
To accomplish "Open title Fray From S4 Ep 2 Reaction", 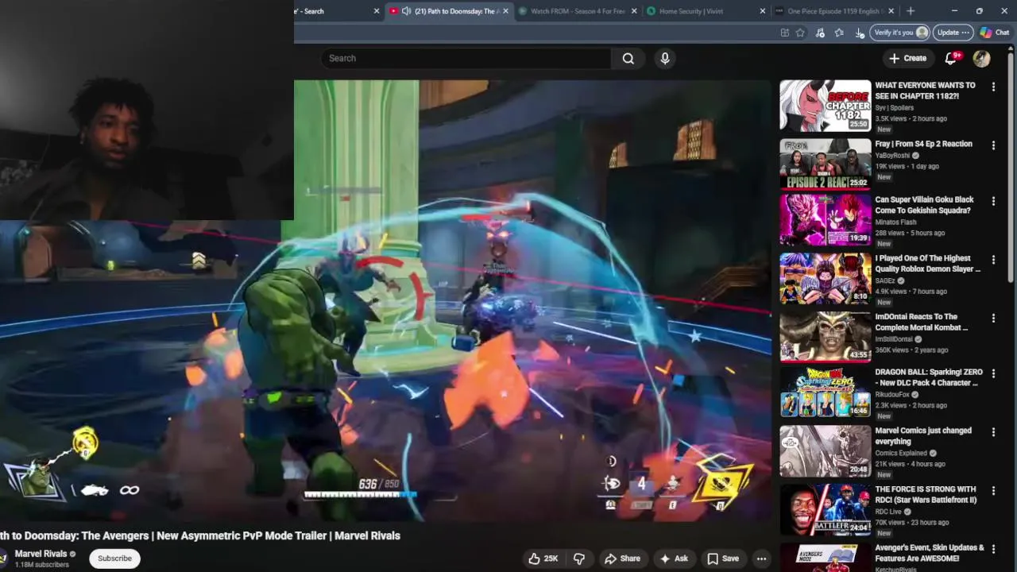I will [923, 144].
